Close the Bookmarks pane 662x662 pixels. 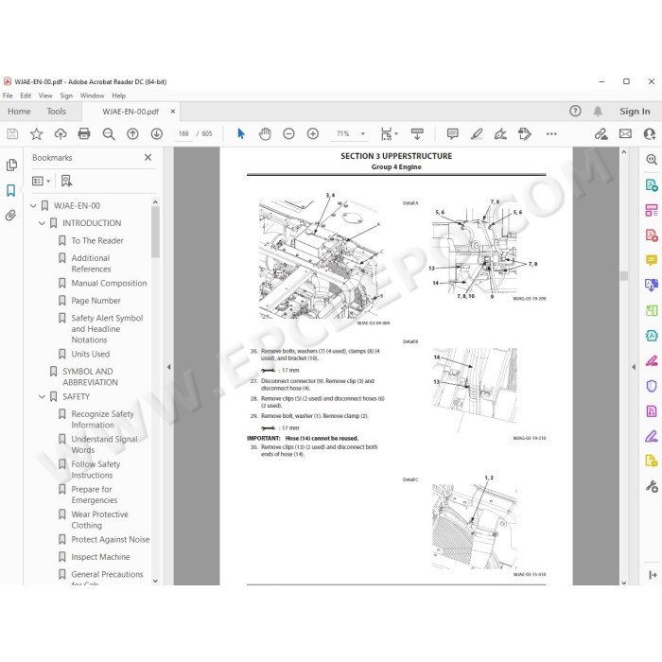(148, 158)
